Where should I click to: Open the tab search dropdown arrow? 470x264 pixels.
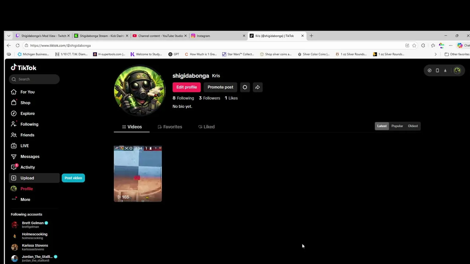[9, 36]
